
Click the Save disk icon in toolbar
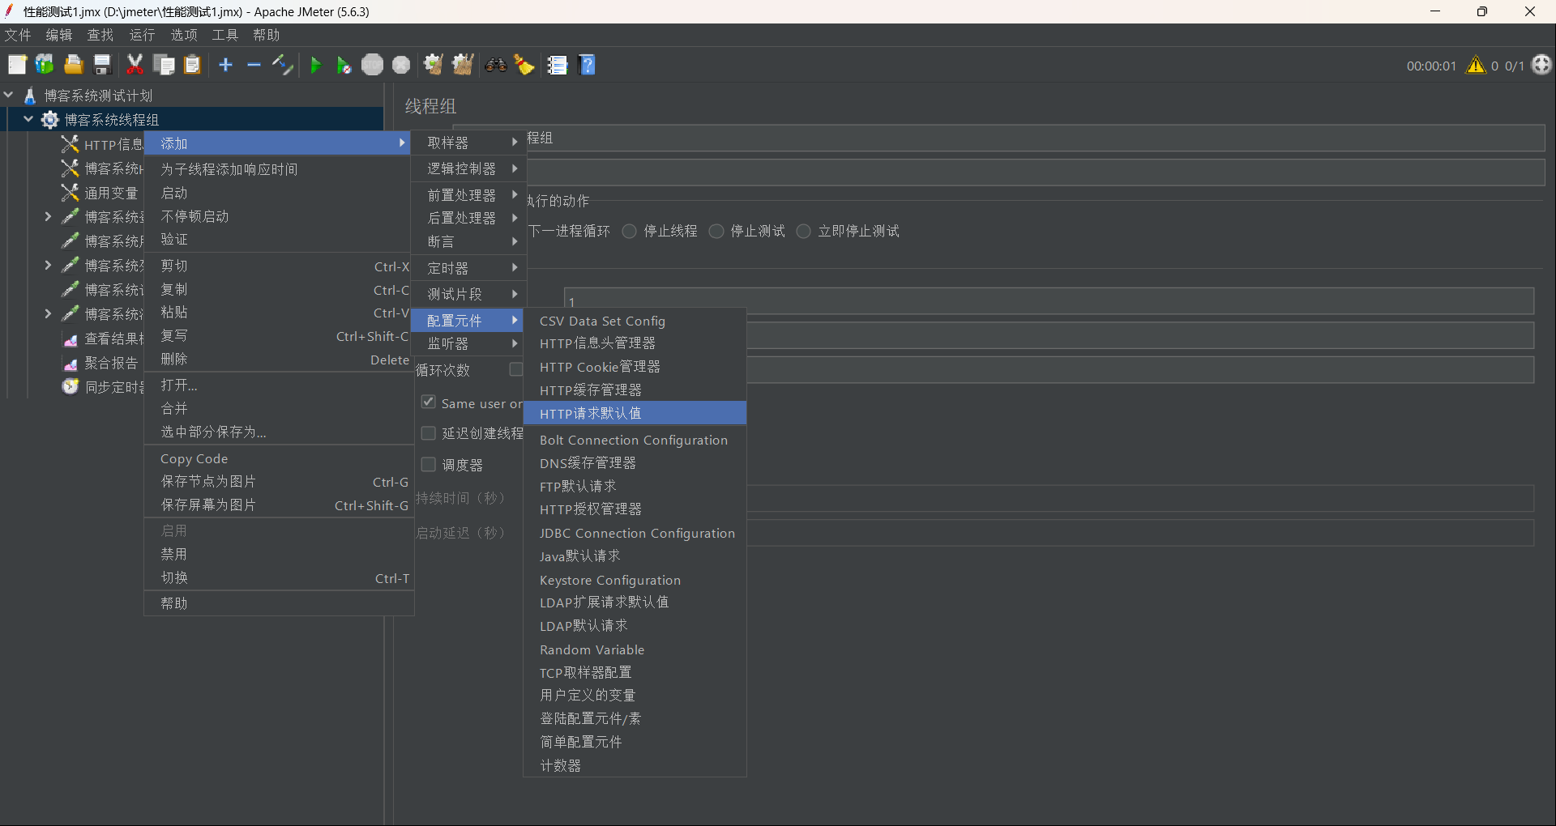tap(102, 65)
